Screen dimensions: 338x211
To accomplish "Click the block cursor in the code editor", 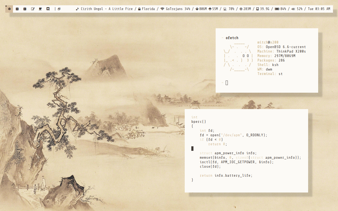I will [x=192, y=148].
